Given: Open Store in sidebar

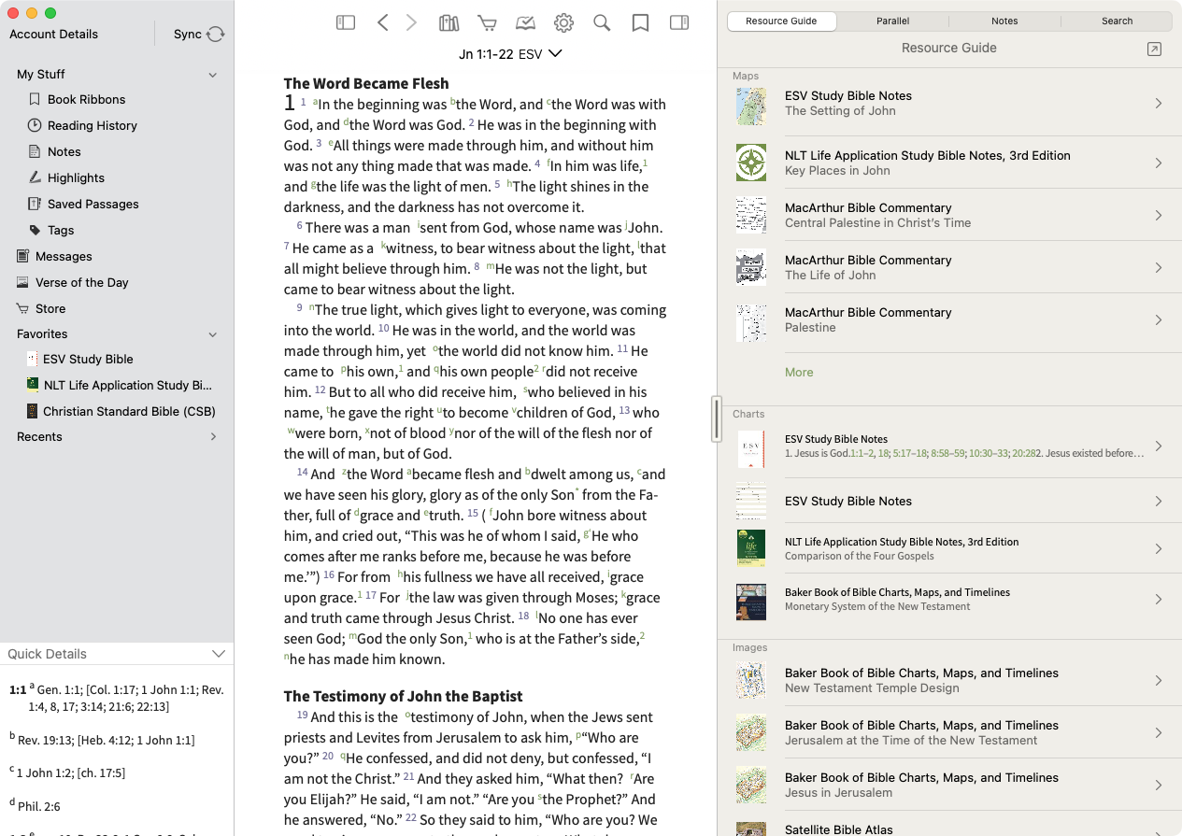Looking at the screenshot, I should pos(50,308).
